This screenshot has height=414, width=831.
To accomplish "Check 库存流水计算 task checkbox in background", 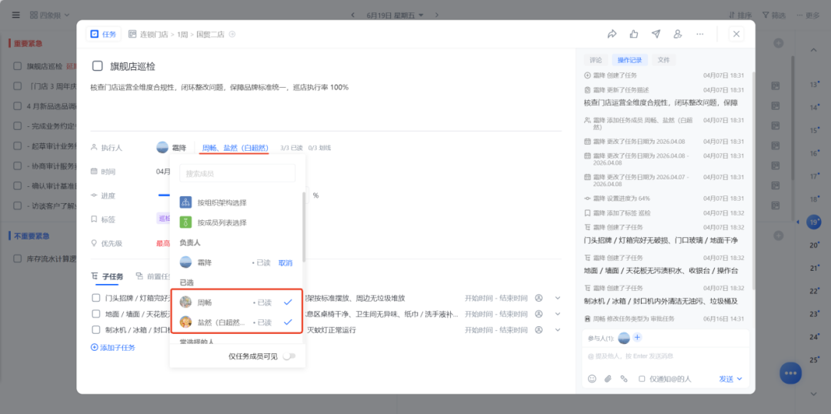I will tap(18, 259).
